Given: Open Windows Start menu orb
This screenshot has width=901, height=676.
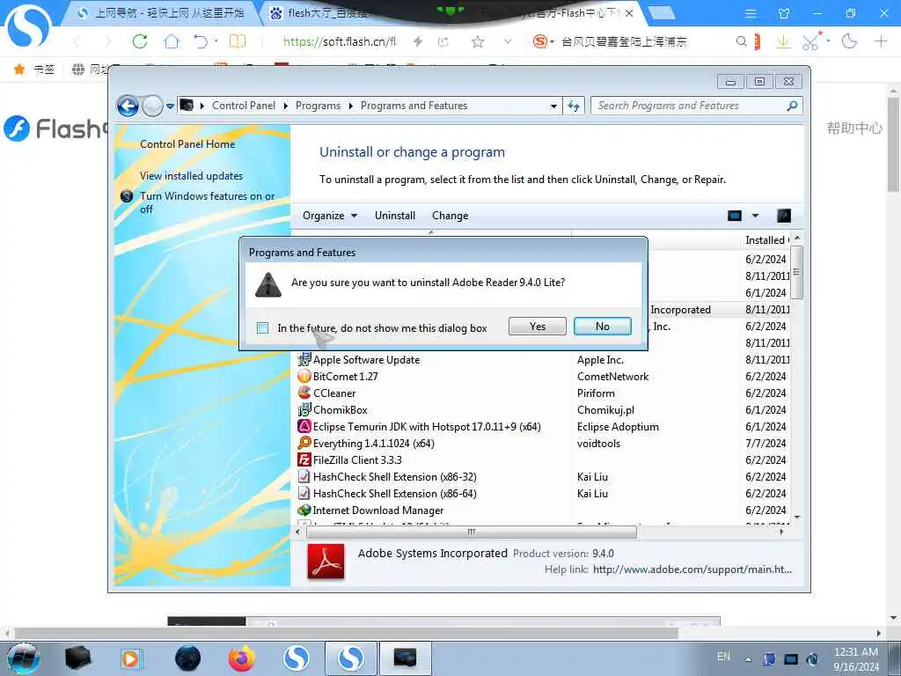Looking at the screenshot, I should 24,658.
